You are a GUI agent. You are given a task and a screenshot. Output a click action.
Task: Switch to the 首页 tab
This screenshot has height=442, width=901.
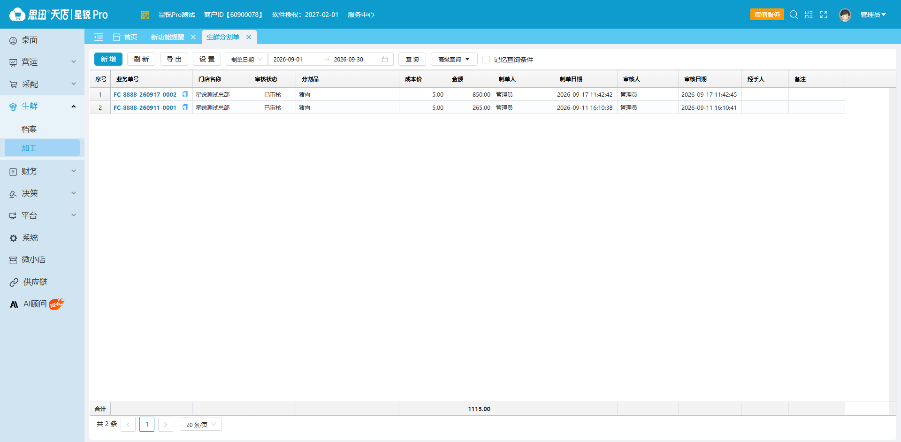coord(125,37)
